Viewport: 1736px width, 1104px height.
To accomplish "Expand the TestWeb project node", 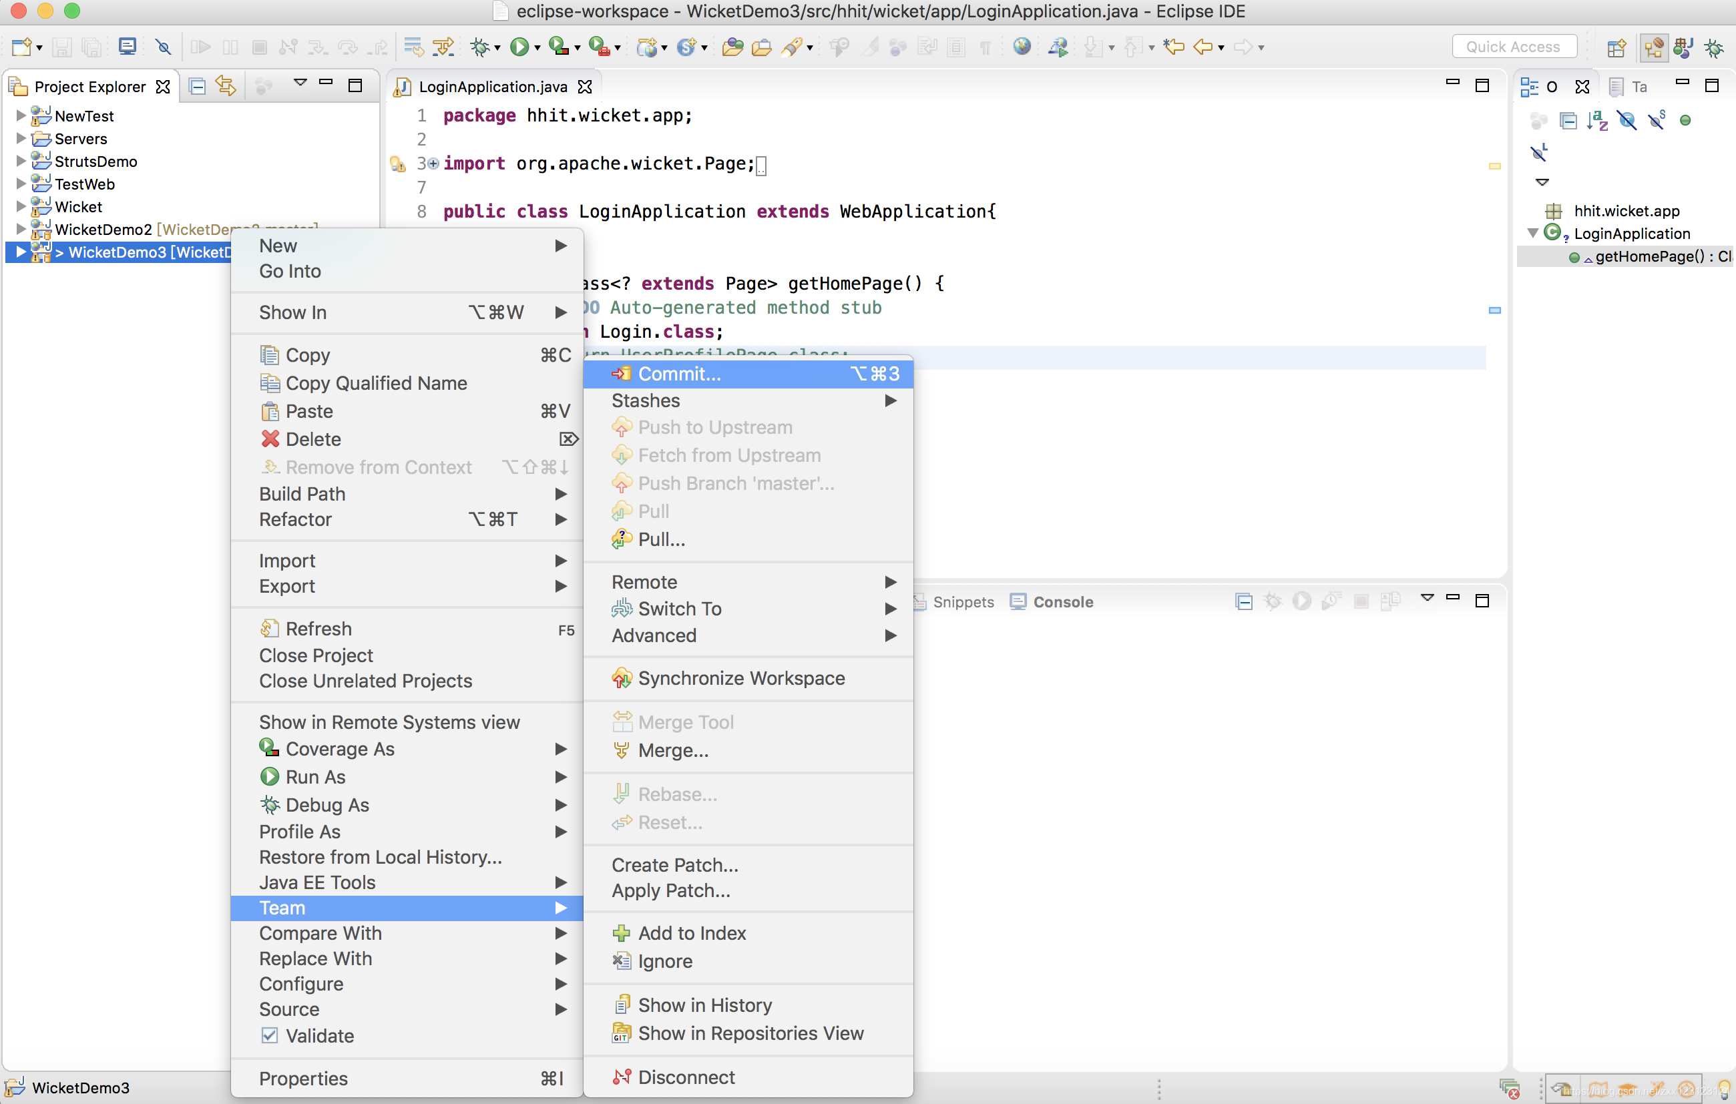I will pos(21,184).
